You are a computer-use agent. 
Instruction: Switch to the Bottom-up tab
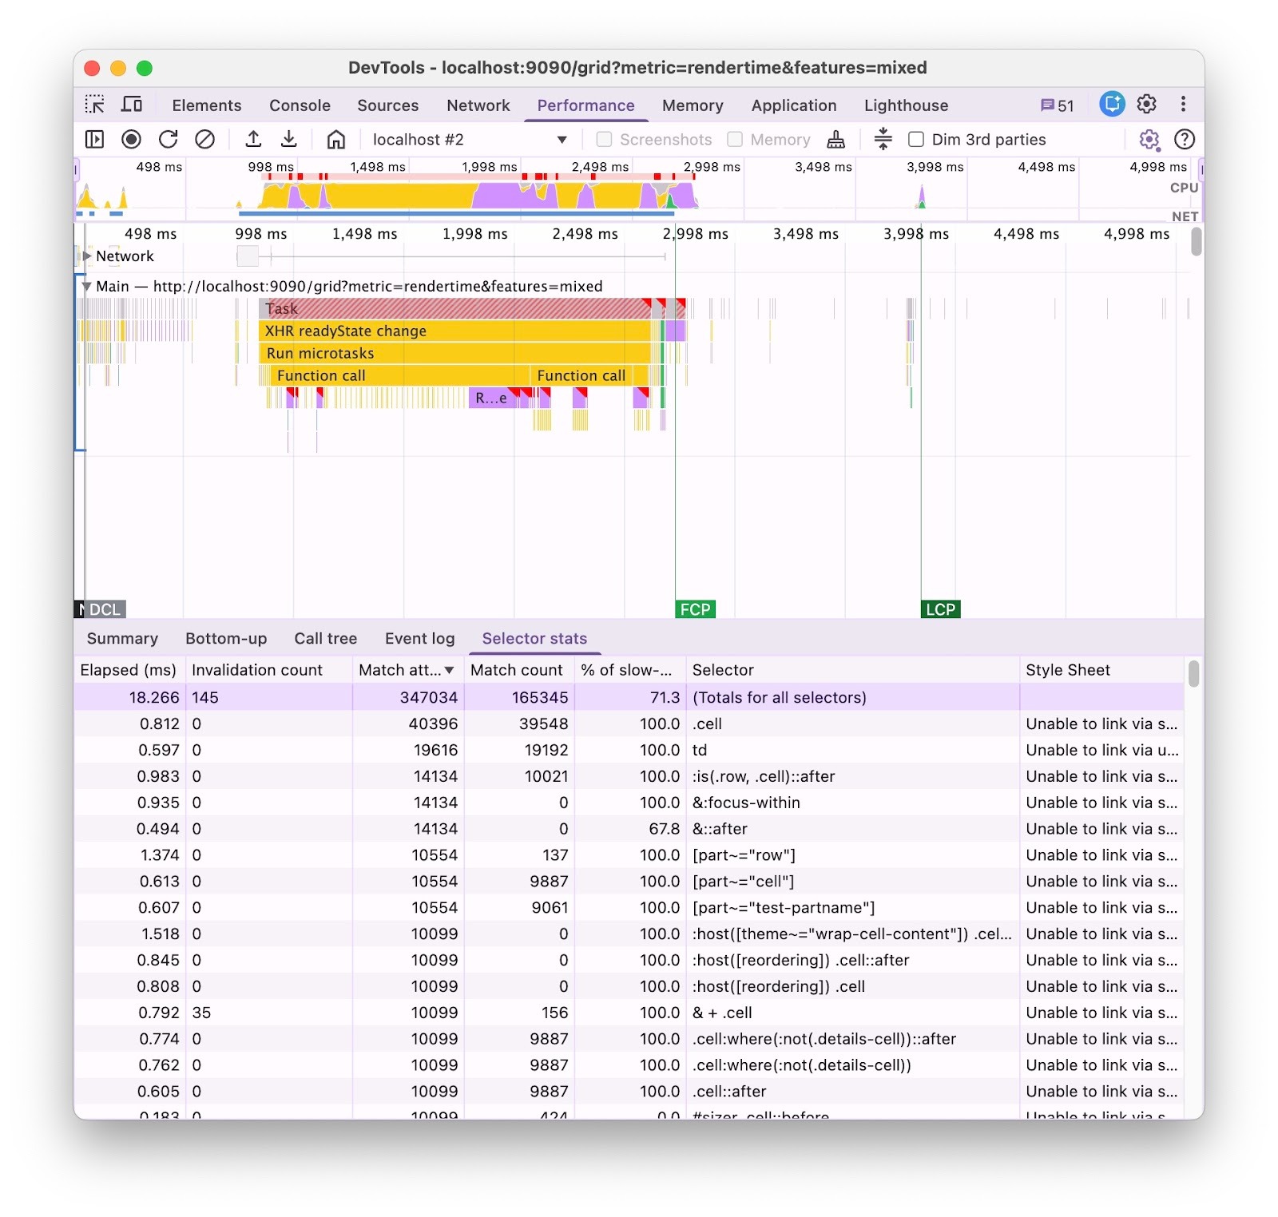(226, 639)
